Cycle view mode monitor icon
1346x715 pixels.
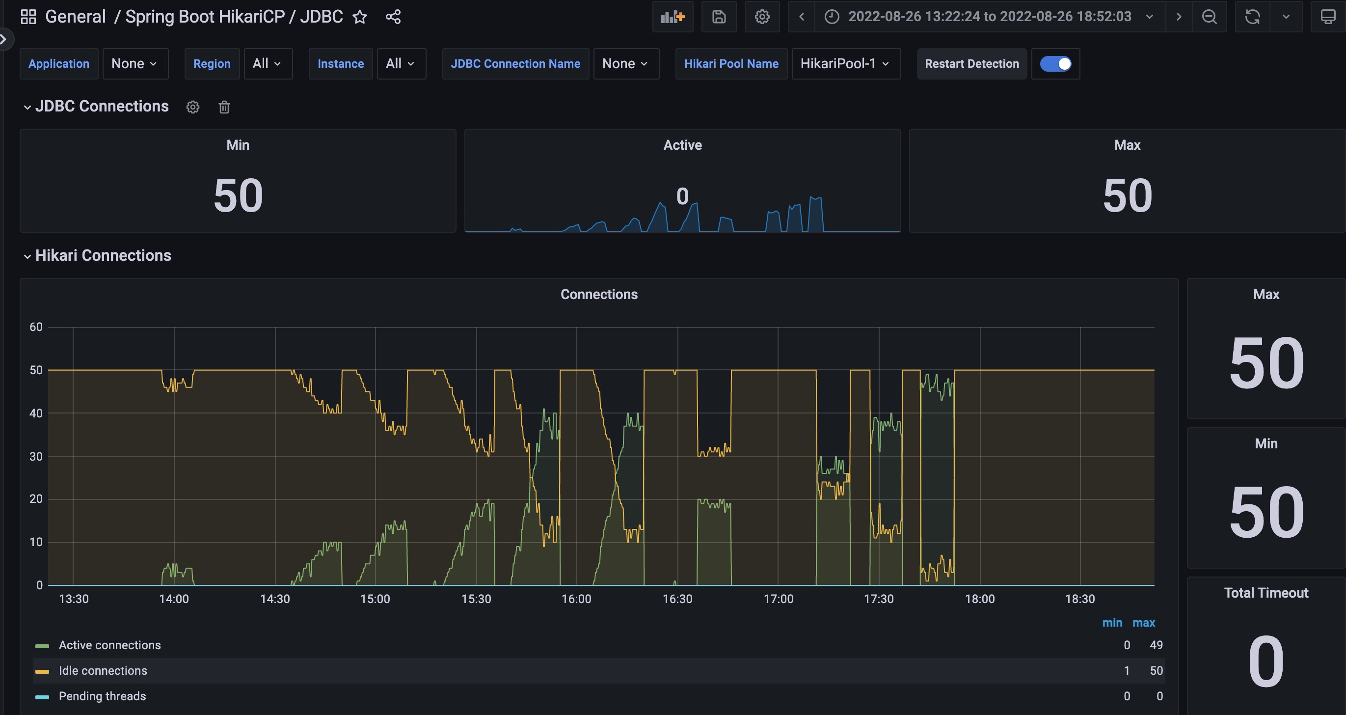tap(1328, 17)
